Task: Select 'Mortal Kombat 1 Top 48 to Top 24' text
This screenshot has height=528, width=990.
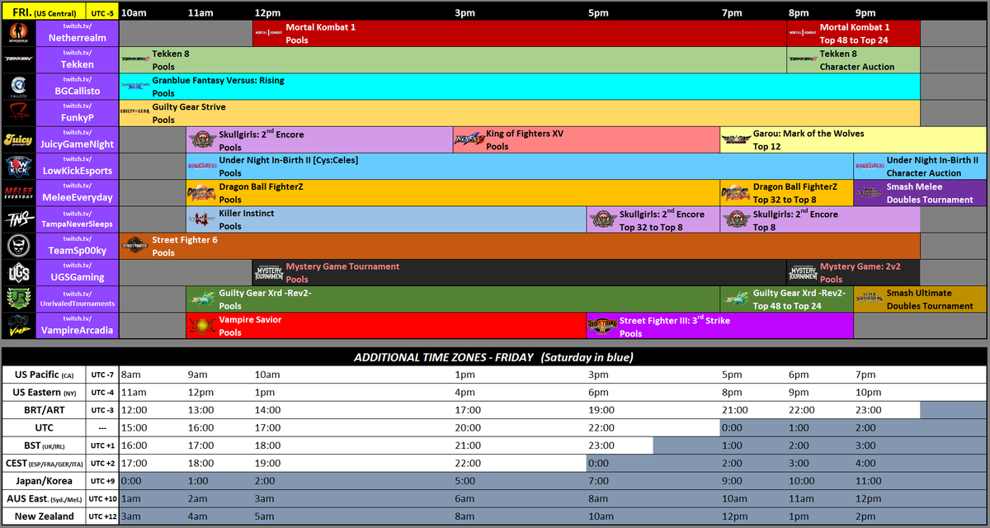Action: pos(855,33)
